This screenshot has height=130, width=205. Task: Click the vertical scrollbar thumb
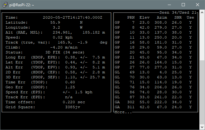click(x=202, y=92)
